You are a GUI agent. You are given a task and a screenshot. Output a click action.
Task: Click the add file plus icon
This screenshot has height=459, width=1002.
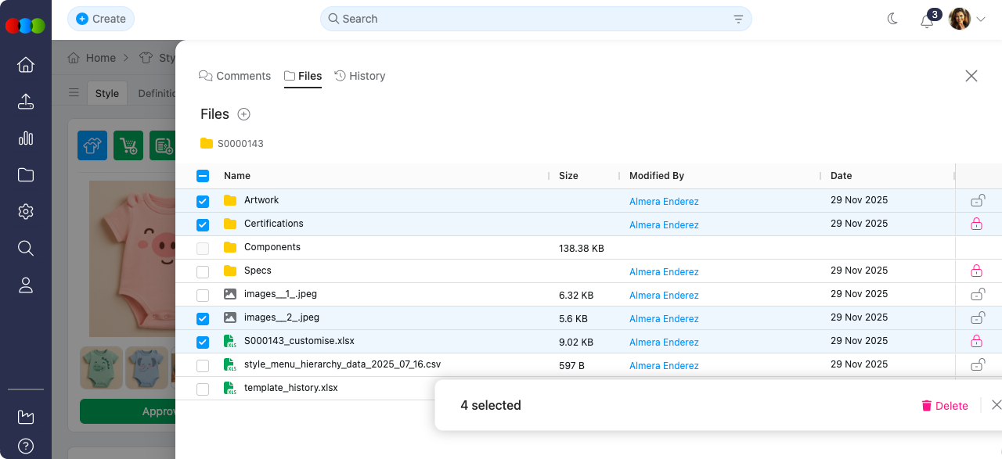tap(243, 114)
